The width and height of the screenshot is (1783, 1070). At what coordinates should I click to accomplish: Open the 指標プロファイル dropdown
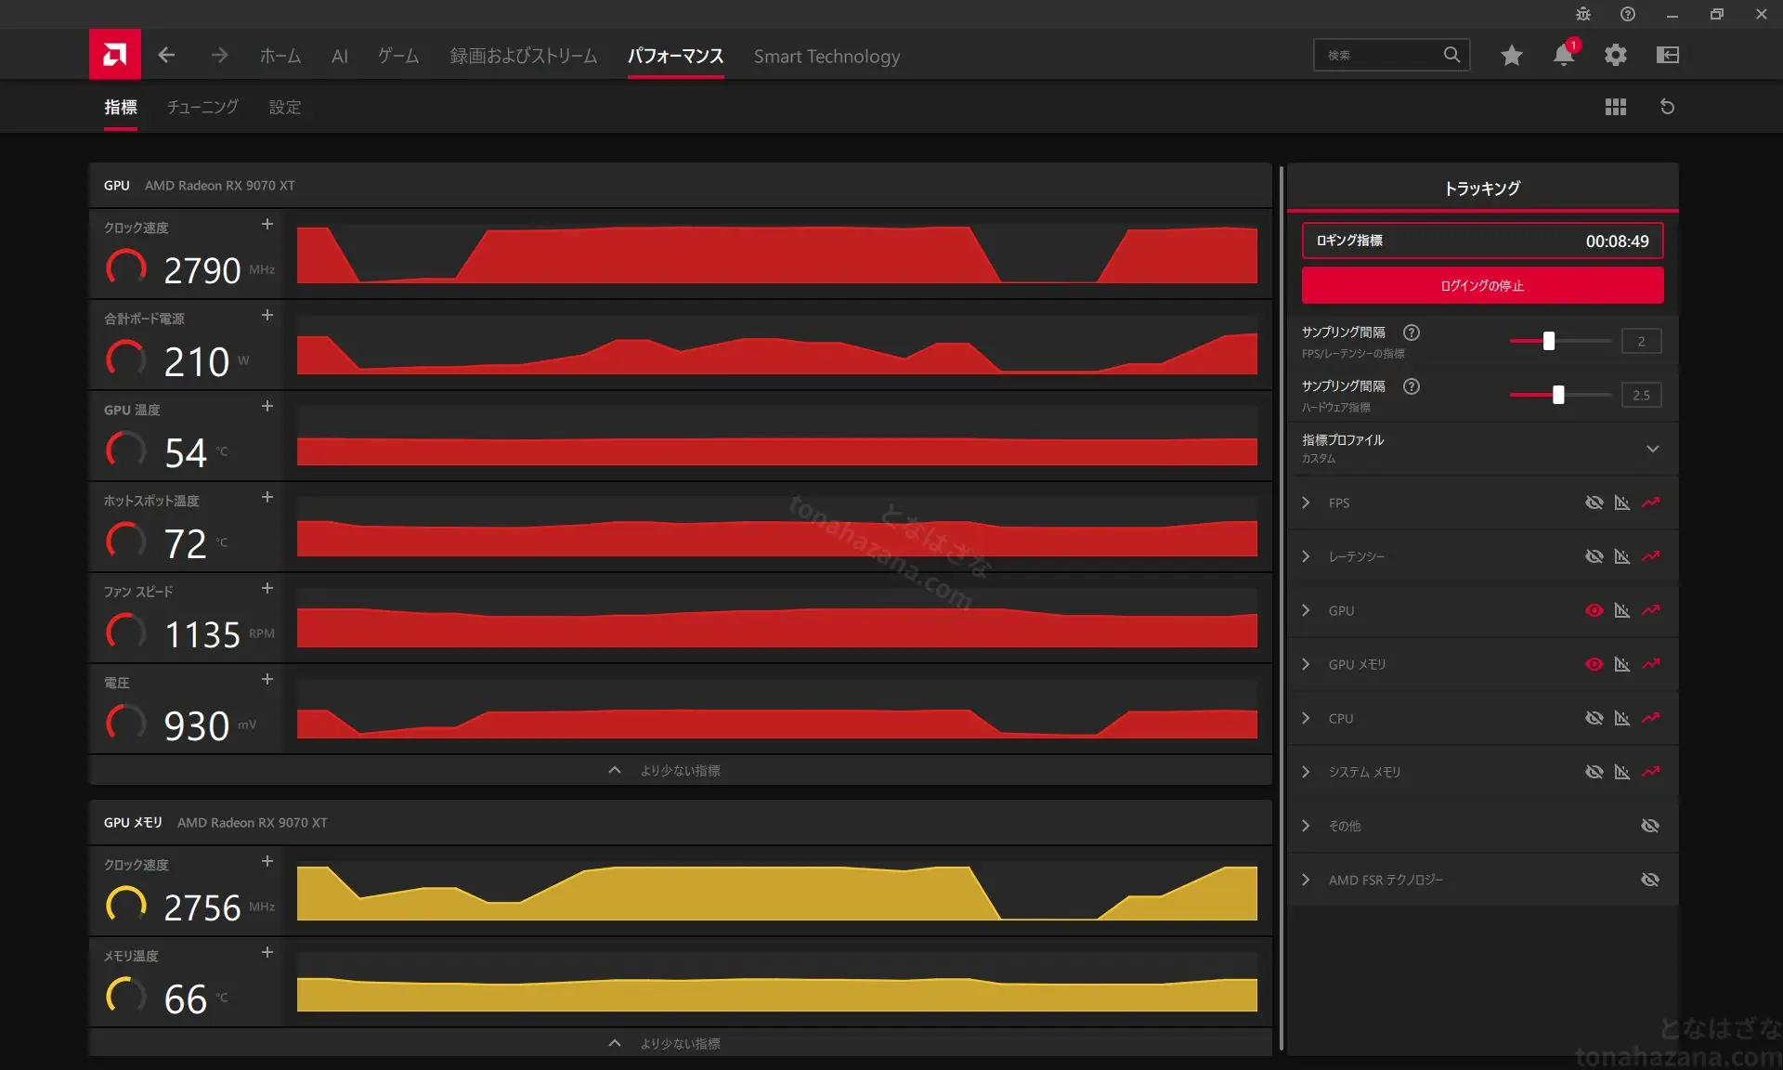(1482, 449)
